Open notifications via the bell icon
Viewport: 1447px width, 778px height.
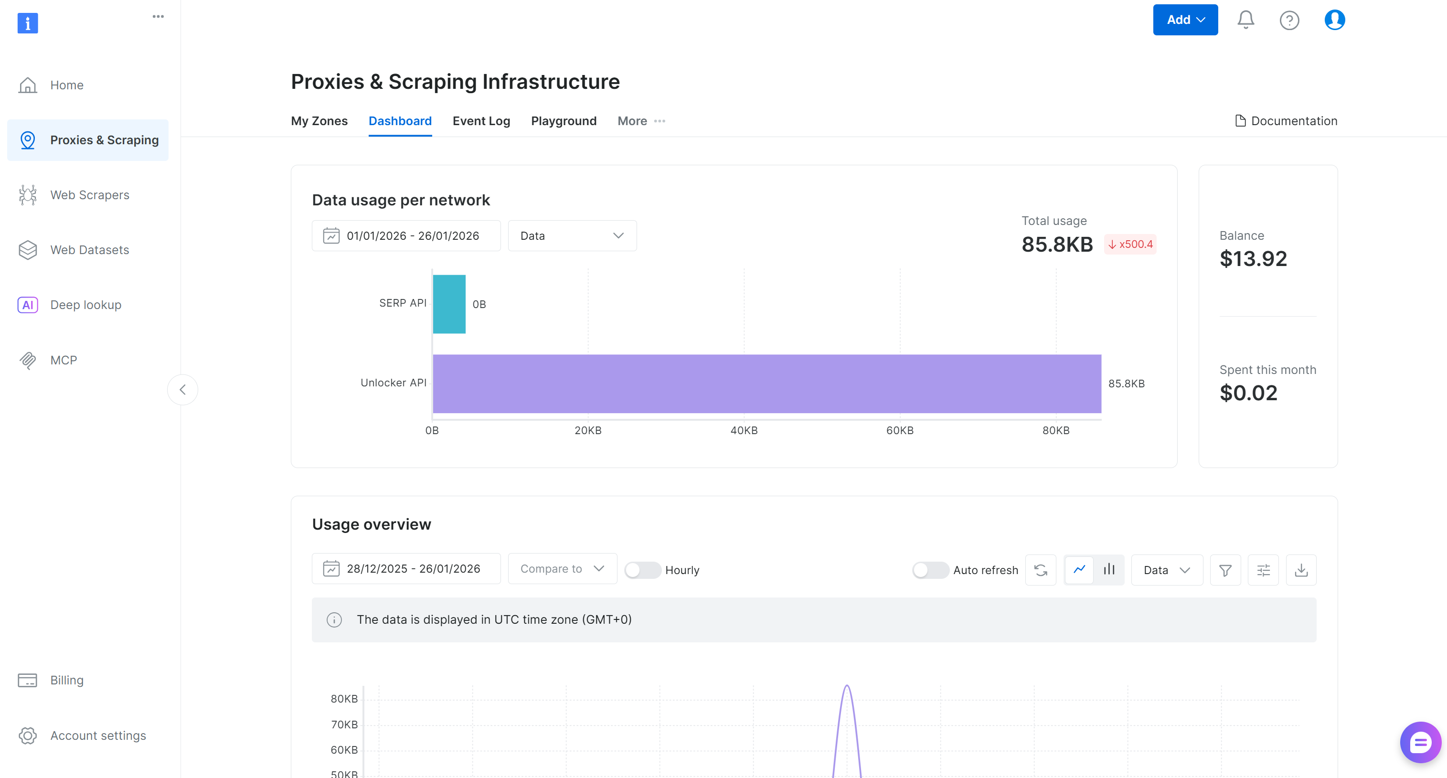[1245, 20]
